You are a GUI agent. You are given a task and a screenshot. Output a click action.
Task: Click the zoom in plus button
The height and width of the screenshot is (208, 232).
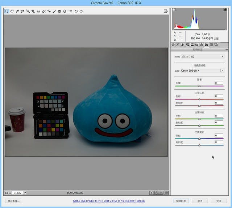[10, 193]
